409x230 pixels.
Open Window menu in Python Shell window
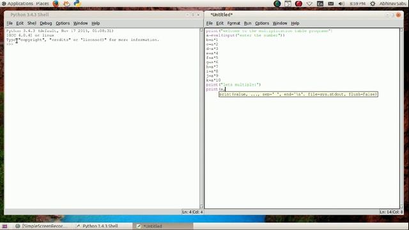81,23
